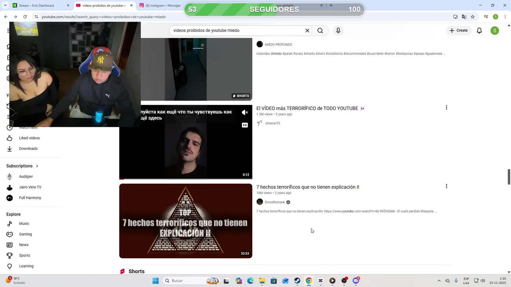Click the Create button
This screenshot has width=511, height=287.
click(x=458, y=31)
